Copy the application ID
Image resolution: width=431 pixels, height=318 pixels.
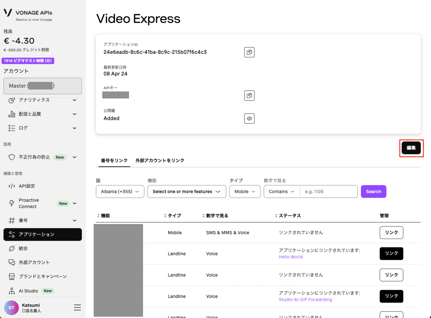[x=249, y=52]
